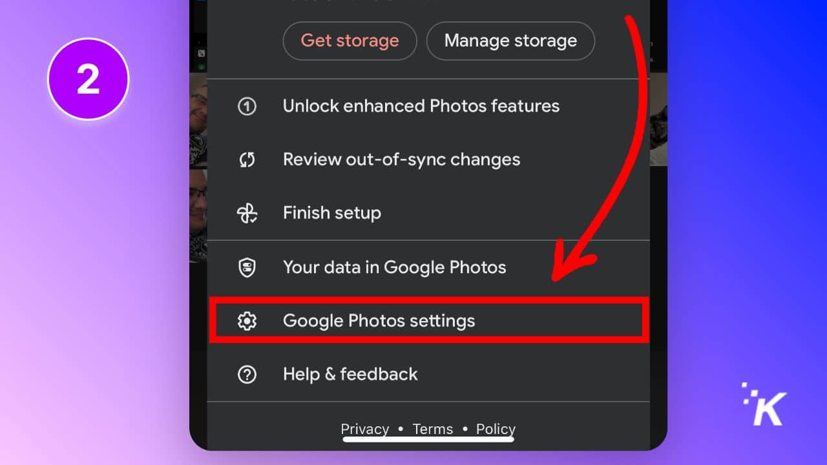Click the question mark icon for Help
Viewport: 827px width, 465px height.
click(246, 374)
